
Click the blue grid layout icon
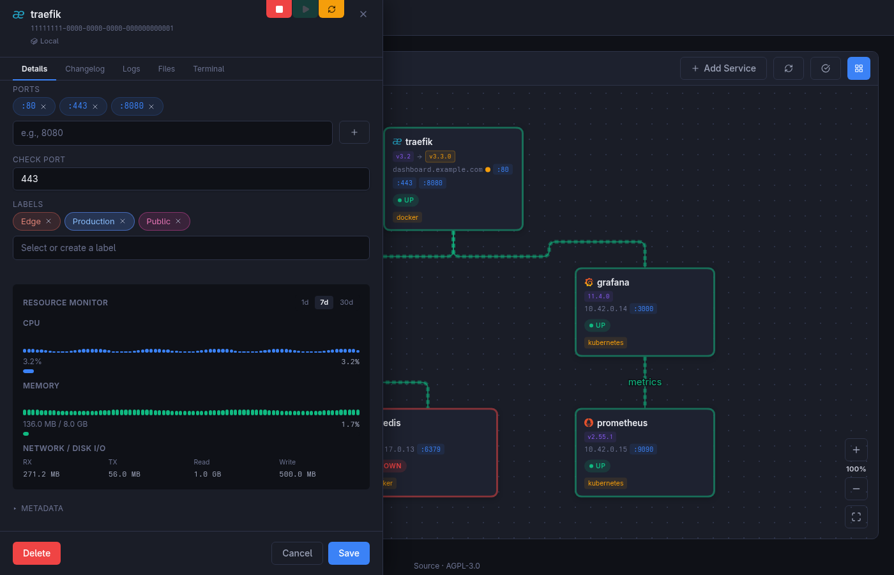tap(859, 68)
